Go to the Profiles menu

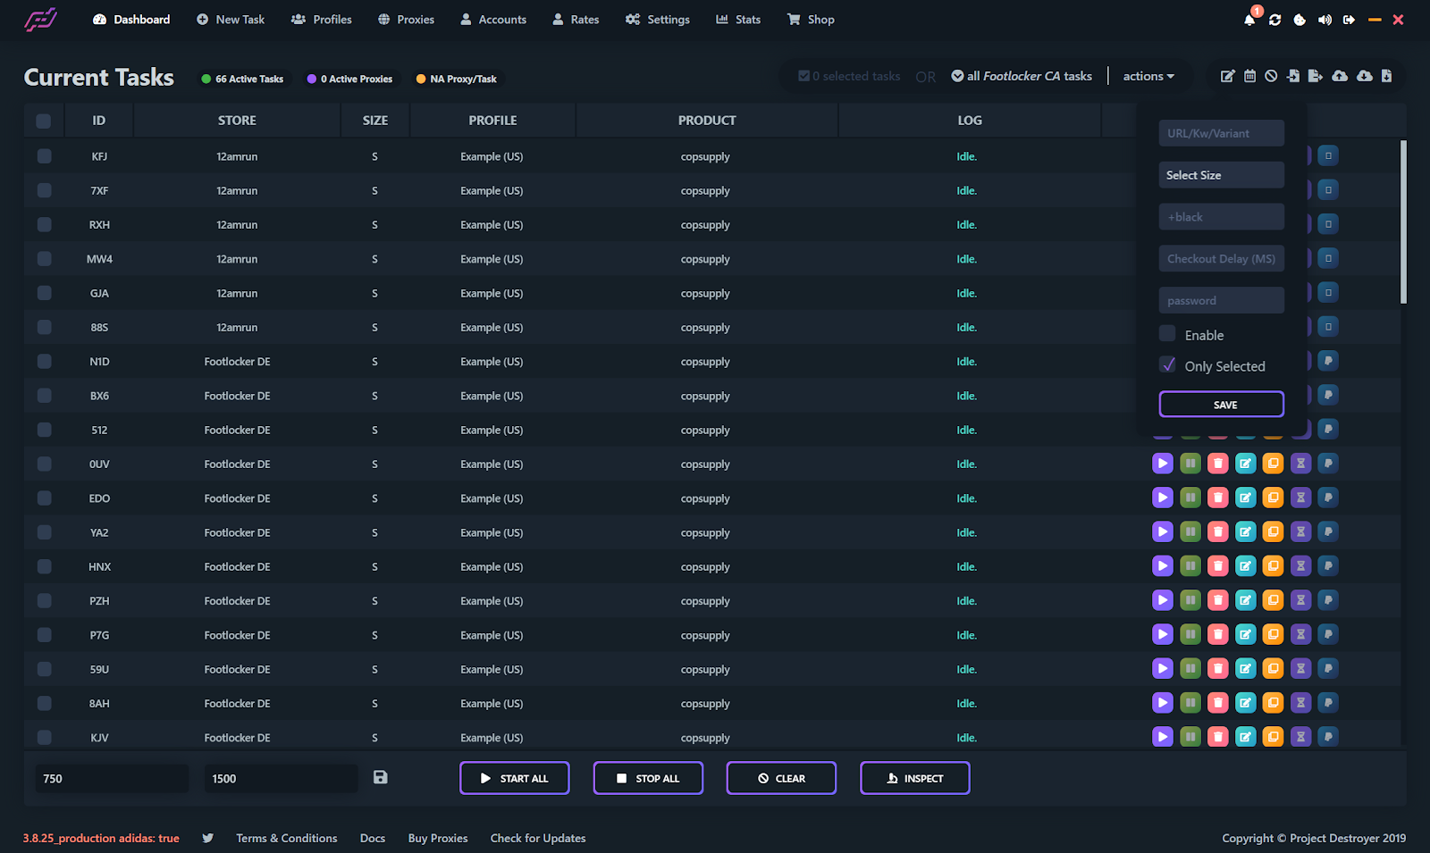click(x=322, y=20)
